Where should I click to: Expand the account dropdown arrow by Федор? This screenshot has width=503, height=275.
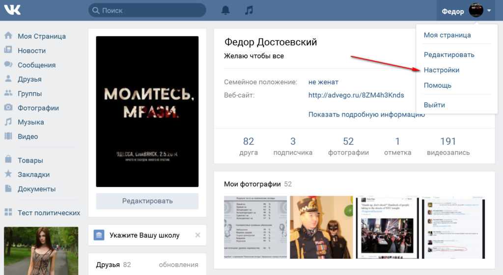pos(489,11)
